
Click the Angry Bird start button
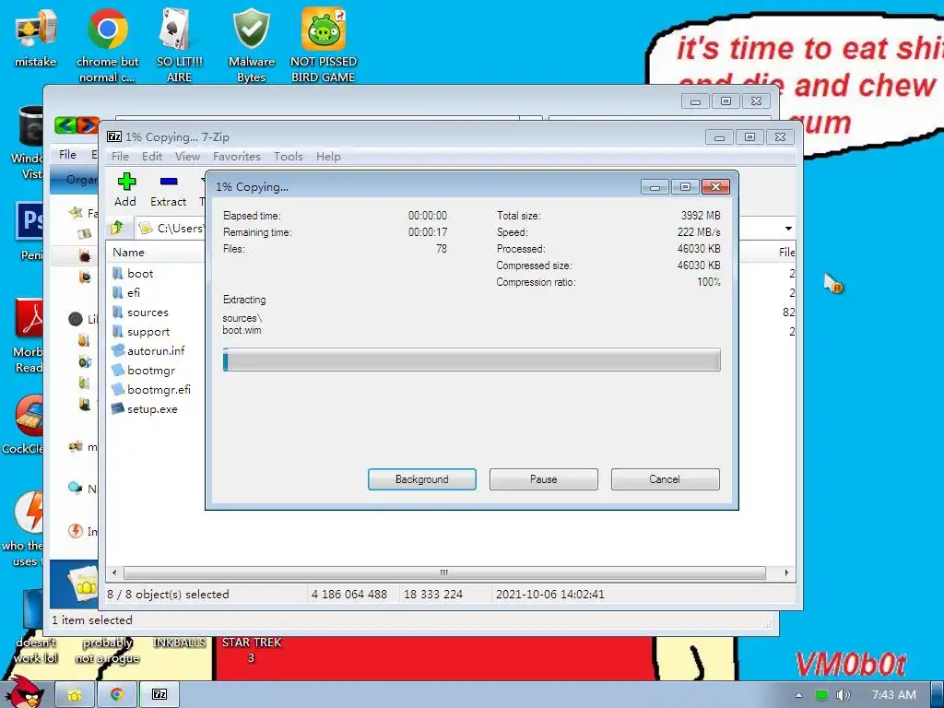click(24, 692)
